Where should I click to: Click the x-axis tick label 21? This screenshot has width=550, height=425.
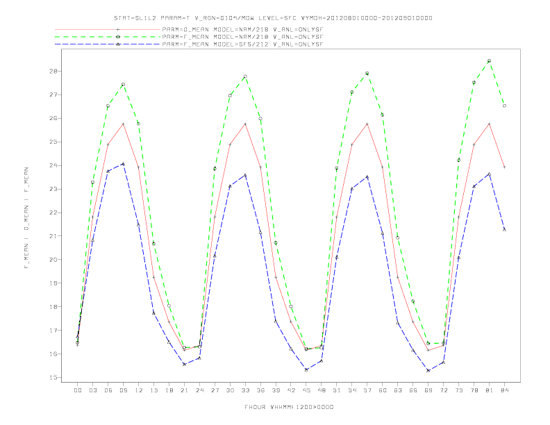[x=184, y=390]
